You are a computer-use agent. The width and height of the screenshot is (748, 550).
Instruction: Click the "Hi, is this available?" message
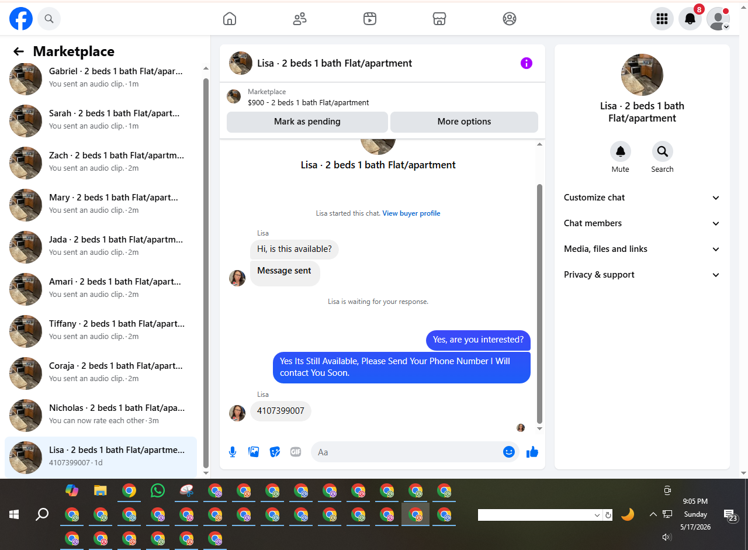295,249
